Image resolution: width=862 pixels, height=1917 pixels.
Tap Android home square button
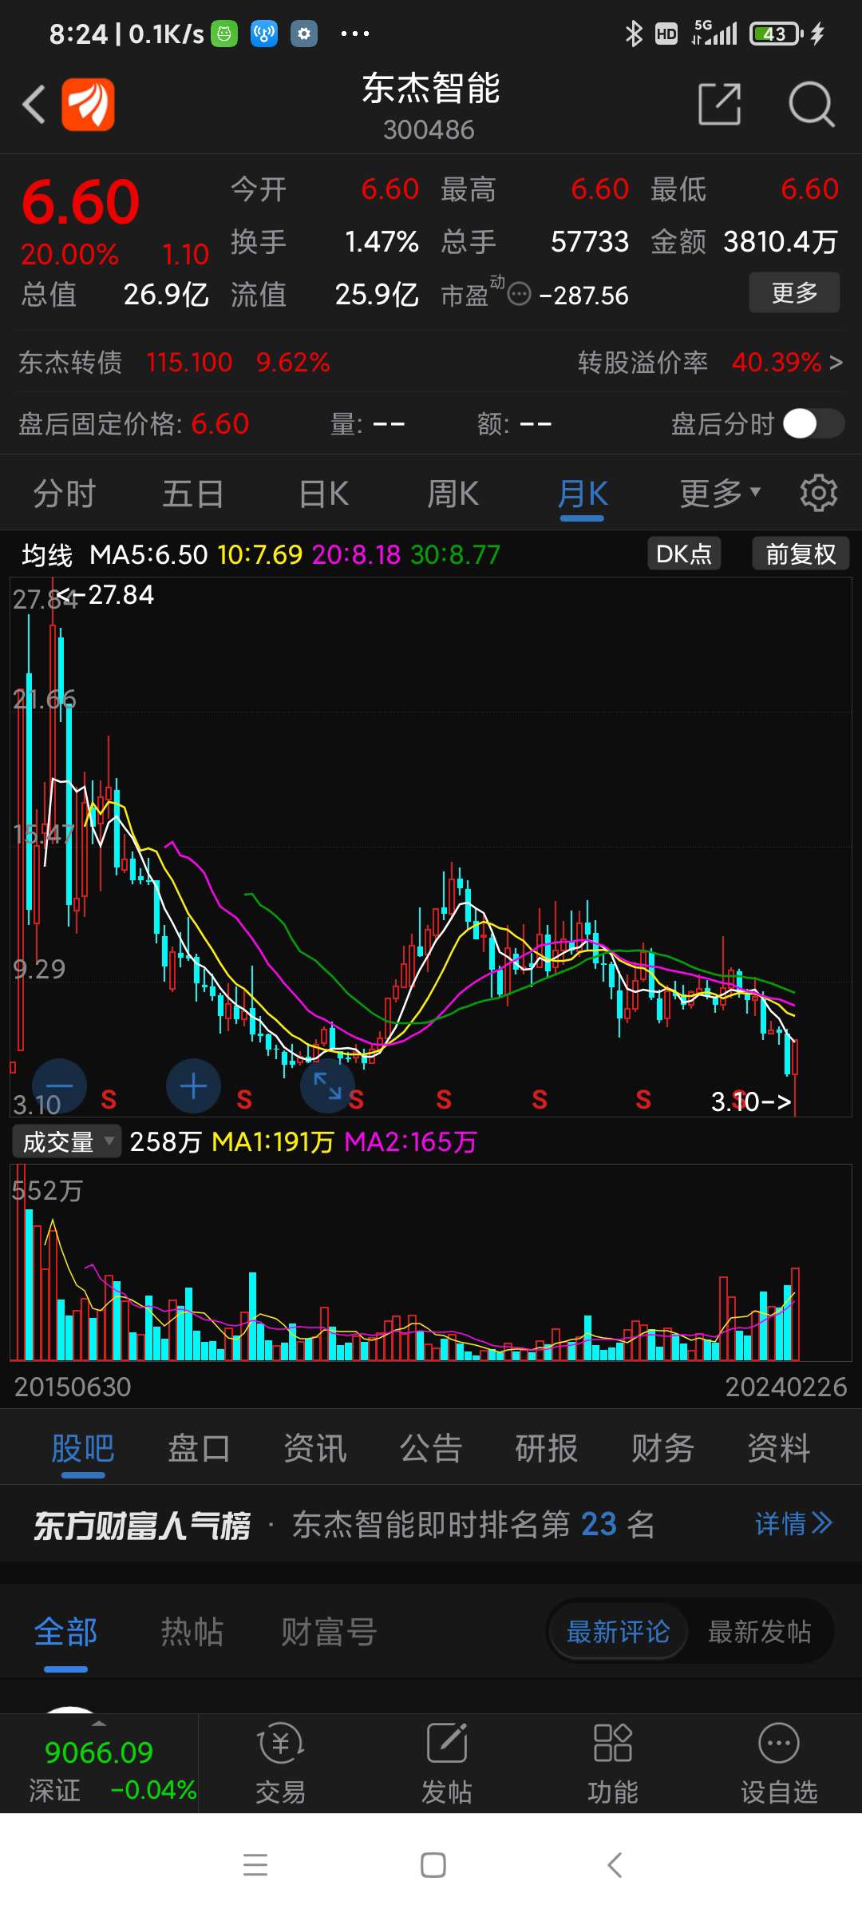433,1865
